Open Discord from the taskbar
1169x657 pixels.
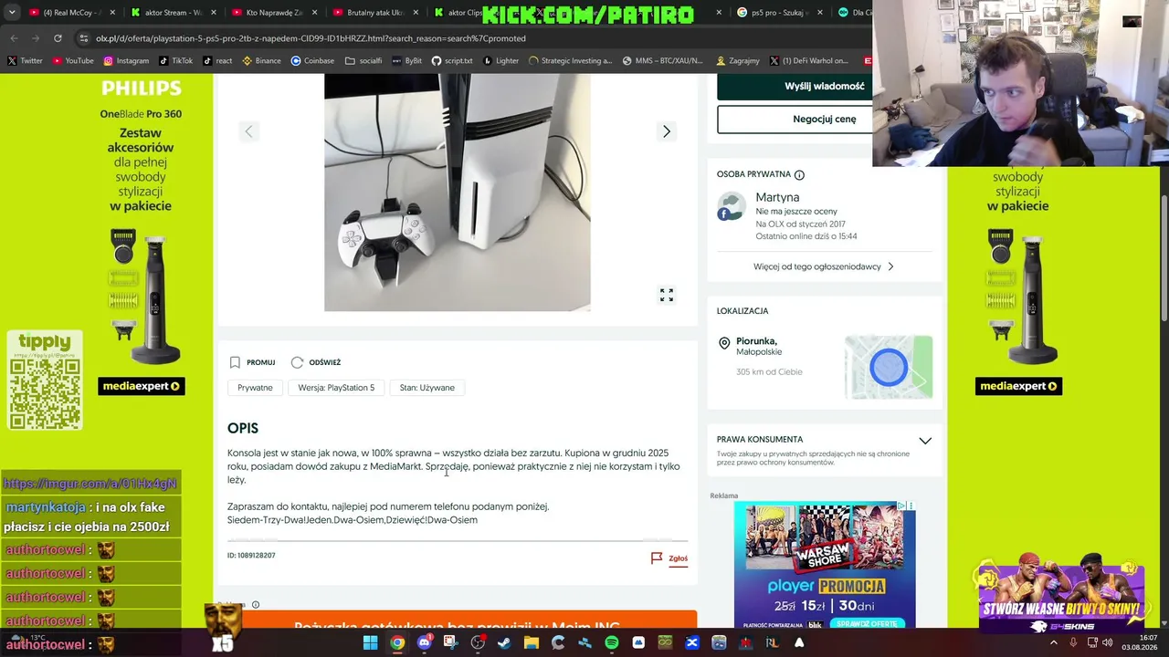coord(424,642)
